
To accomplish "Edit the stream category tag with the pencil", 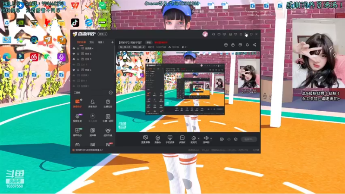I will pos(144,47).
